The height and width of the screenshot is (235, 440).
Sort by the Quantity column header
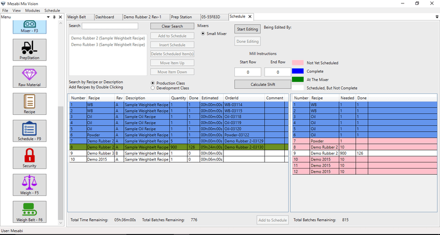coord(178,98)
